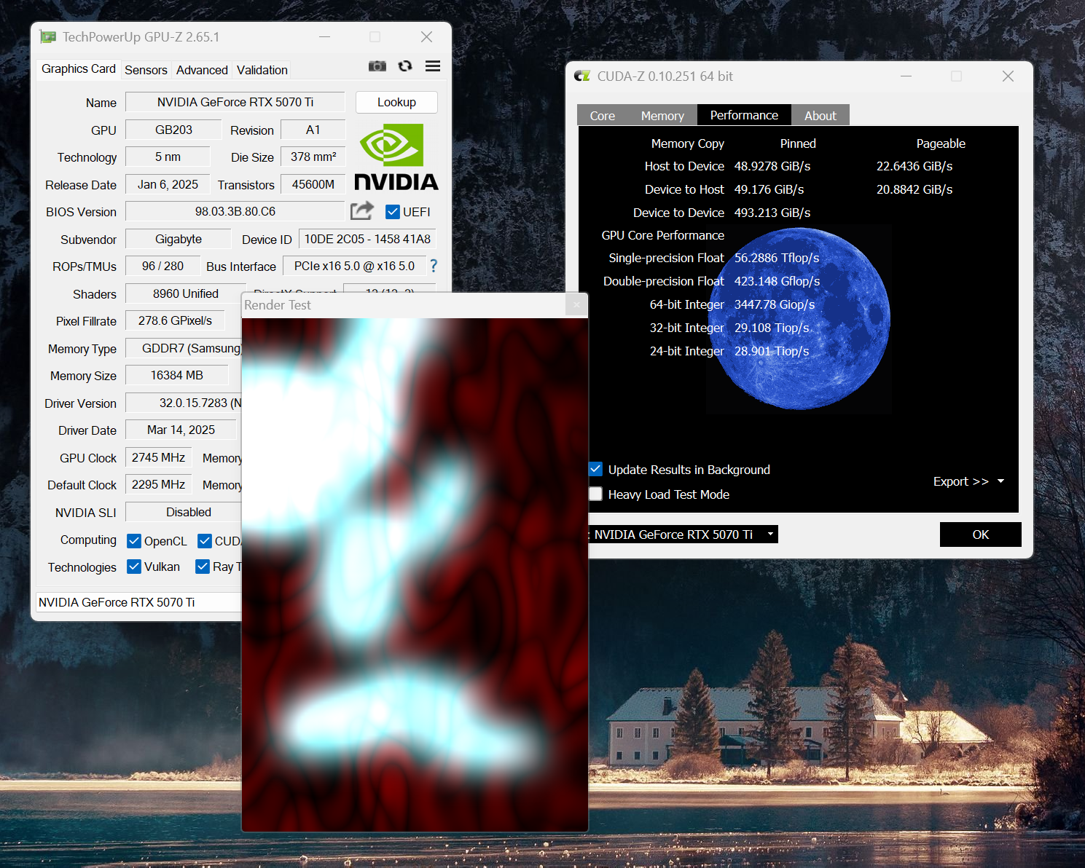The height and width of the screenshot is (868, 1085).
Task: Take a screenshot with GPU-Z camera icon
Action: (377, 66)
